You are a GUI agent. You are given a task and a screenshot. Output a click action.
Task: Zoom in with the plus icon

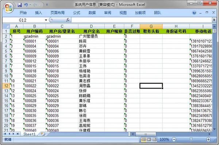(x=208, y=139)
